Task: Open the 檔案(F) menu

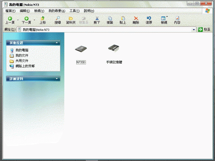Action: (10, 11)
